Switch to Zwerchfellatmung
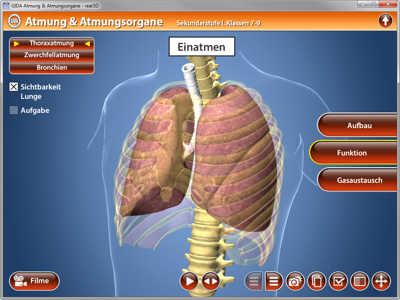 [x=52, y=55]
